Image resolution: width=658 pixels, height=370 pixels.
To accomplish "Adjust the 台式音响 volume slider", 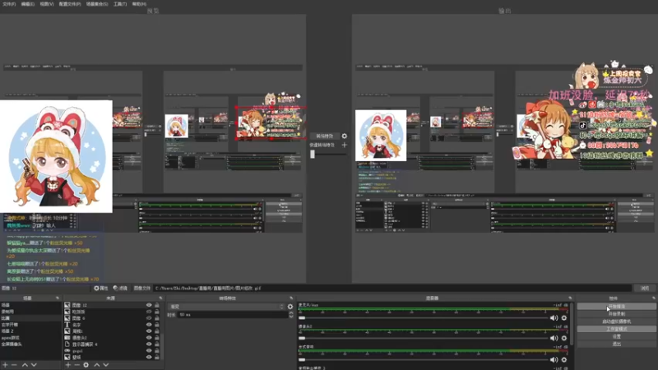I will (x=423, y=359).
